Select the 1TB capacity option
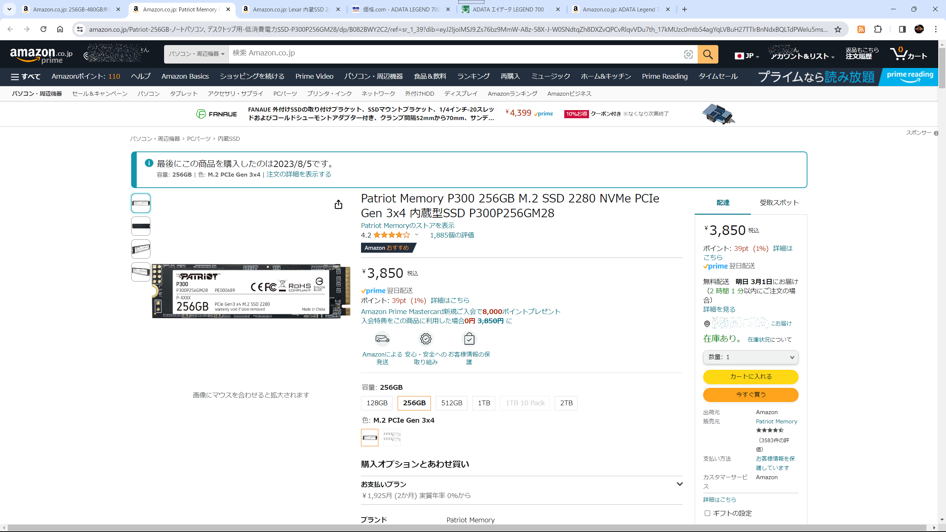This screenshot has height=532, width=946. coord(484,403)
